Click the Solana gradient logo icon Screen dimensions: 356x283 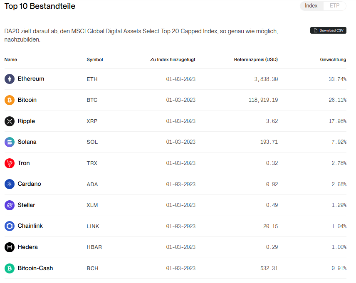tap(10, 142)
